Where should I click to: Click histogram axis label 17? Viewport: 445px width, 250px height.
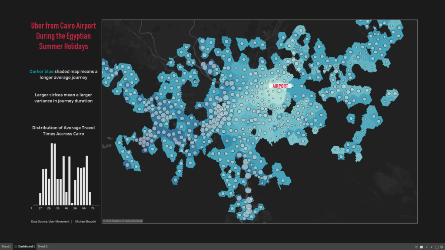point(40,208)
